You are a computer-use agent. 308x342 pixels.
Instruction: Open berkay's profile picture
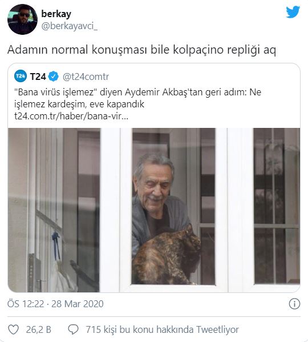(x=22, y=19)
